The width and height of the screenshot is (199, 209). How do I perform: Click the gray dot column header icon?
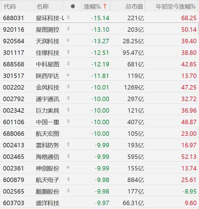(x=73, y=6)
